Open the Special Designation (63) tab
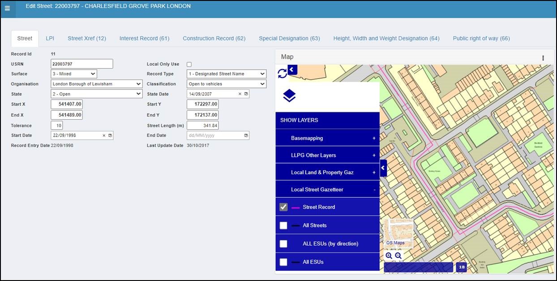This screenshot has width=557, height=281. 289,38
